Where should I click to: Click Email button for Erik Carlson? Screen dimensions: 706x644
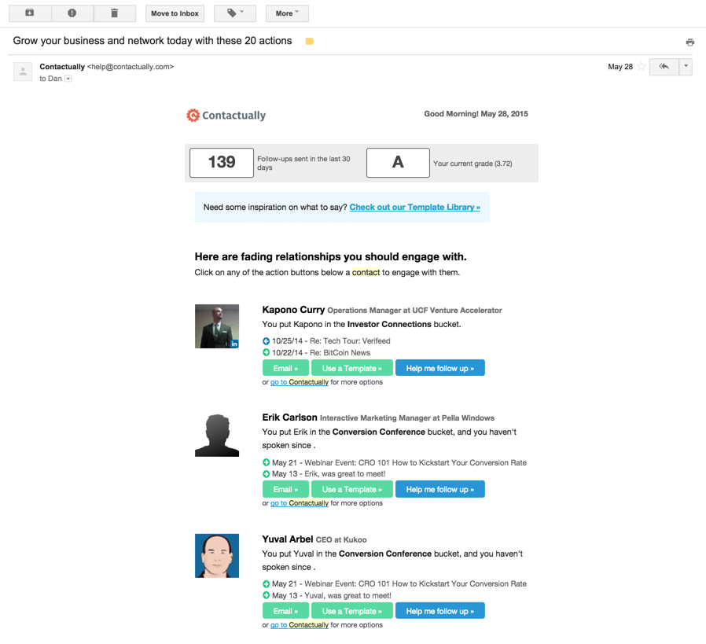click(285, 489)
